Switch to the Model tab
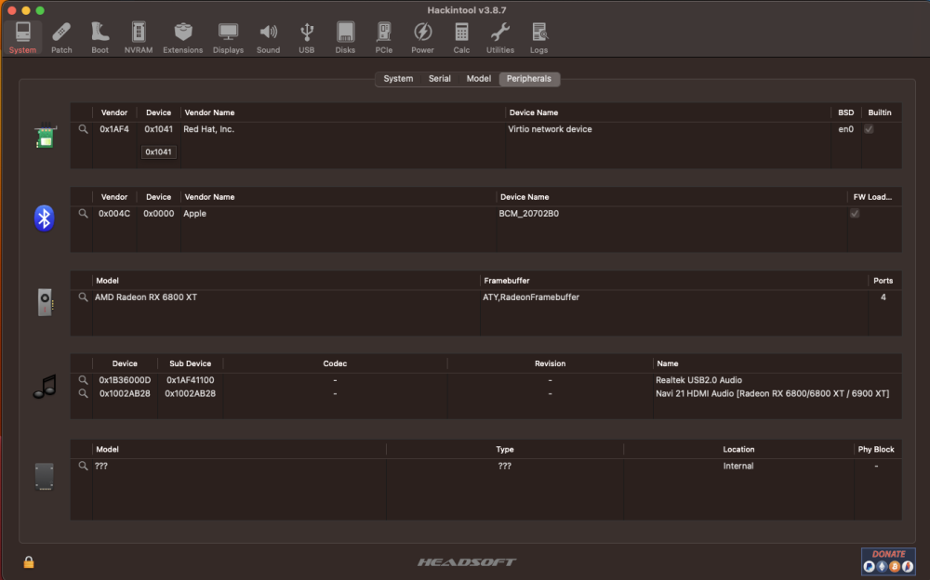Viewport: 930px width, 580px height. pyautogui.click(x=479, y=79)
